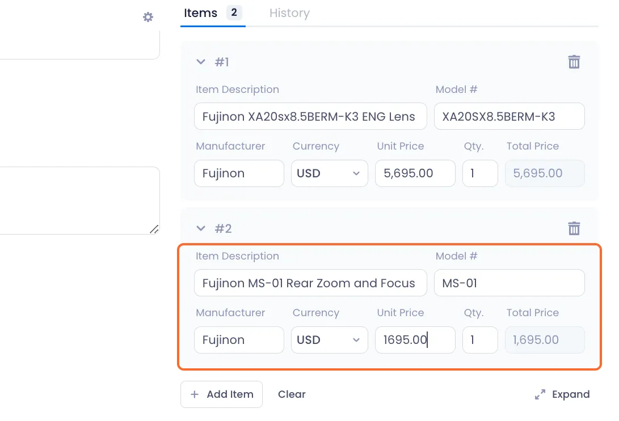The height and width of the screenshot is (421, 619).
Task: Switch to the Items tab
Action: click(212, 13)
